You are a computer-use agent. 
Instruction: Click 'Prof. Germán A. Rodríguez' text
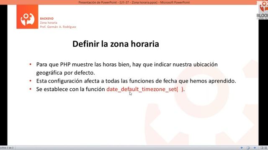(58, 27)
